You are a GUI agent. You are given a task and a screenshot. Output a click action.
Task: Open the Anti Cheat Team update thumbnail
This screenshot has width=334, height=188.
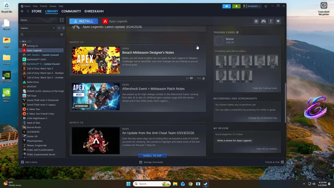(x=96, y=141)
